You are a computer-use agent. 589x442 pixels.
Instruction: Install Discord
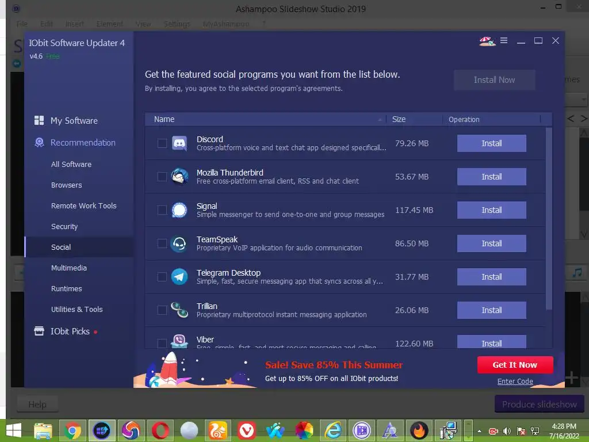491,143
